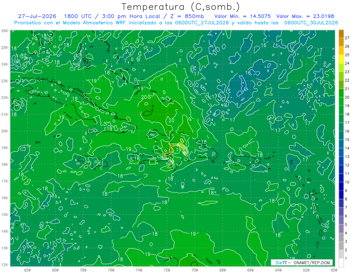
Task: Click the 18N latitude axis label
Action: click(4, 164)
